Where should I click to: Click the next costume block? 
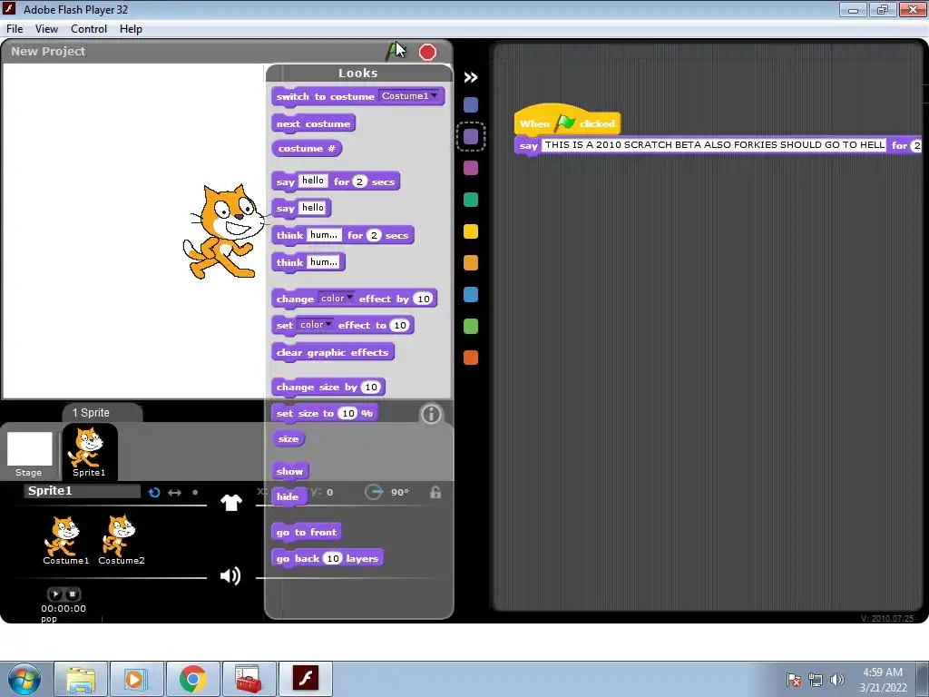point(313,123)
